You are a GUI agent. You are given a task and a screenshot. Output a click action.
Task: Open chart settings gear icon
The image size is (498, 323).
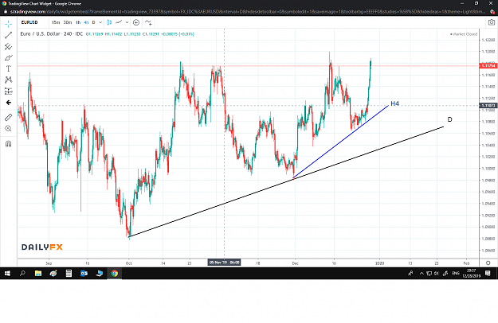pyautogui.click(x=488, y=263)
